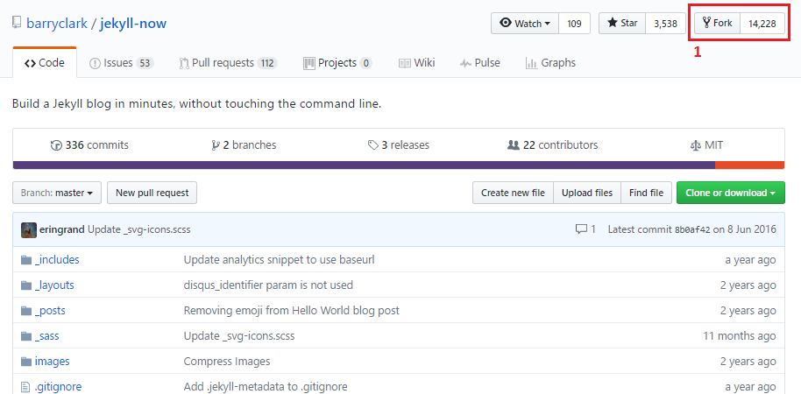Open commit 'disqus_identifier param is not used'
801x394 pixels.
pos(268,285)
